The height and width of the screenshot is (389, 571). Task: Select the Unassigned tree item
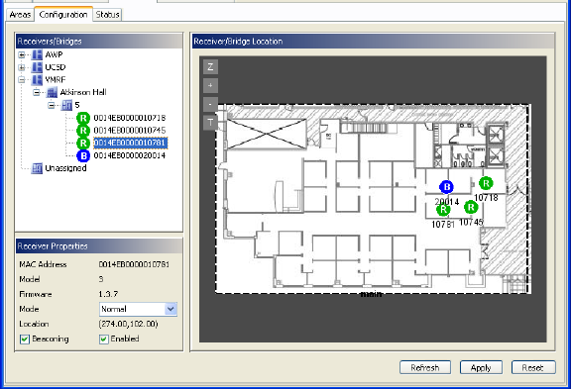coord(65,168)
